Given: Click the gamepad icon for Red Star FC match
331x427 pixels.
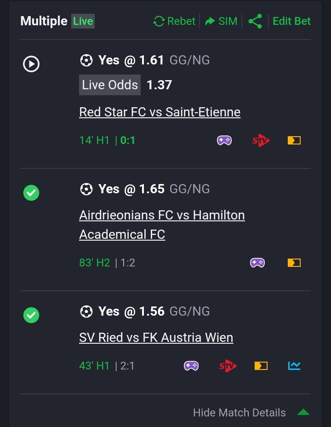Looking at the screenshot, I should pyautogui.click(x=224, y=140).
